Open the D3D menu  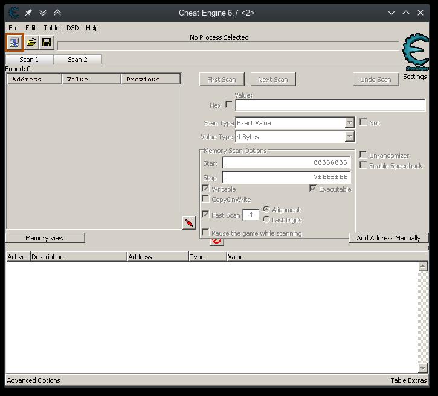(72, 28)
